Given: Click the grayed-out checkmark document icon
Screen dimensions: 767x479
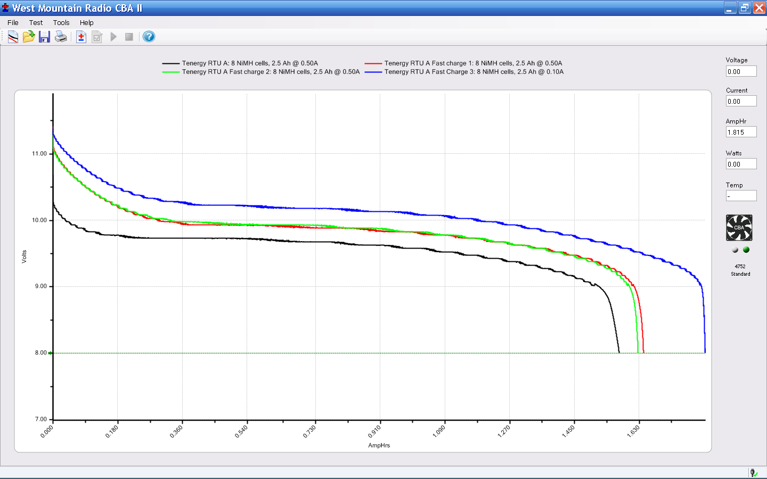Looking at the screenshot, I should point(97,37).
